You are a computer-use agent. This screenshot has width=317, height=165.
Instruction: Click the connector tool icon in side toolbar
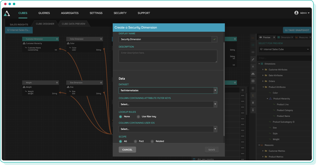coord(253,59)
